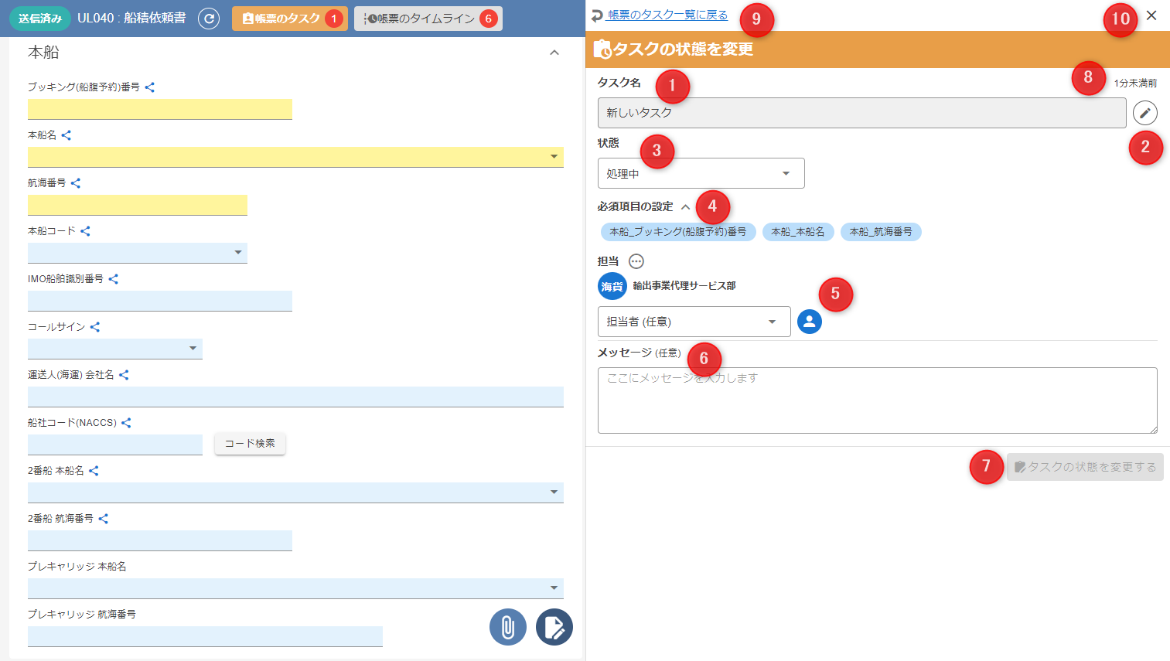This screenshot has height=661, width=1170.
Task: Open the 帳票のタスク tab
Action: [x=289, y=19]
